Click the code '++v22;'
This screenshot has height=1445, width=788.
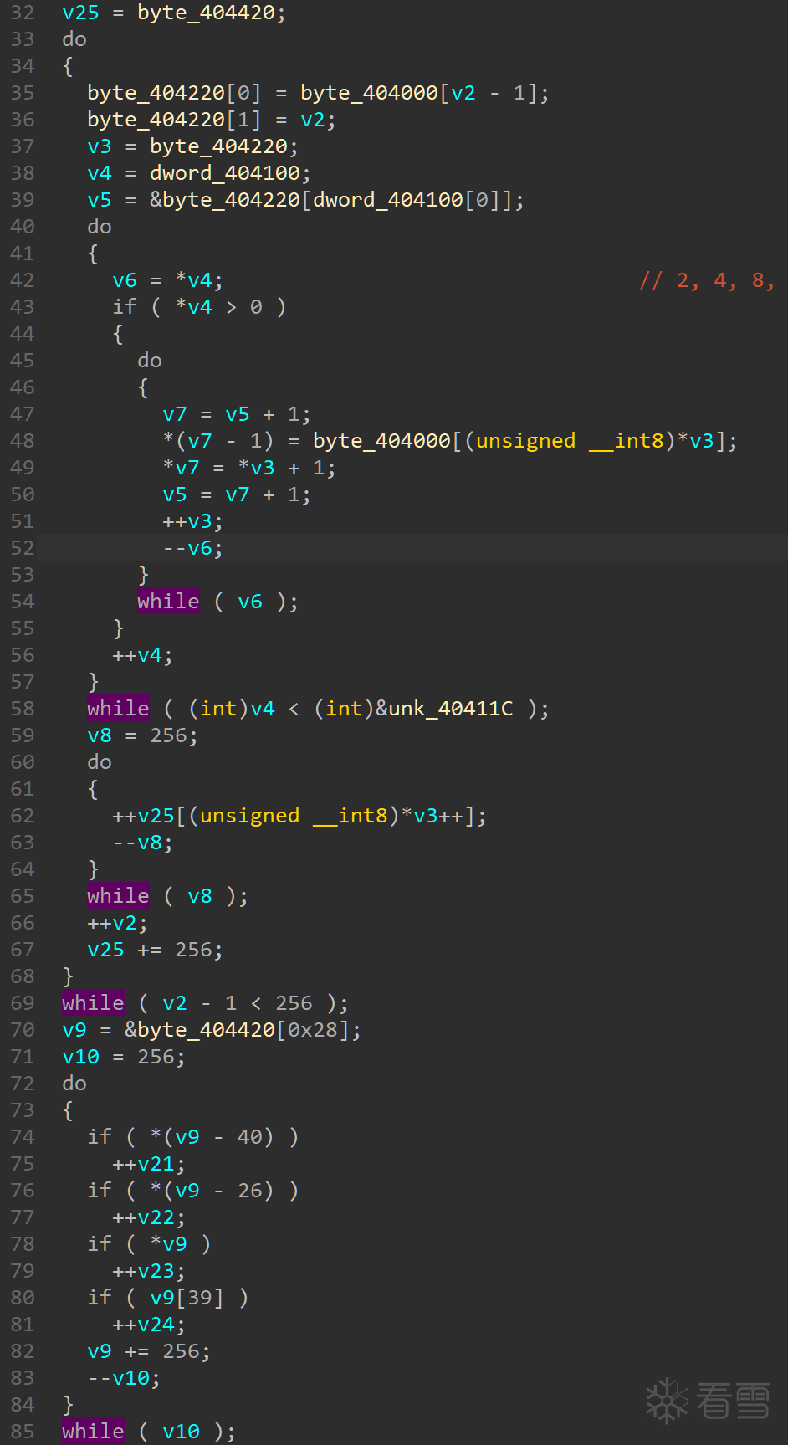pos(149,1217)
